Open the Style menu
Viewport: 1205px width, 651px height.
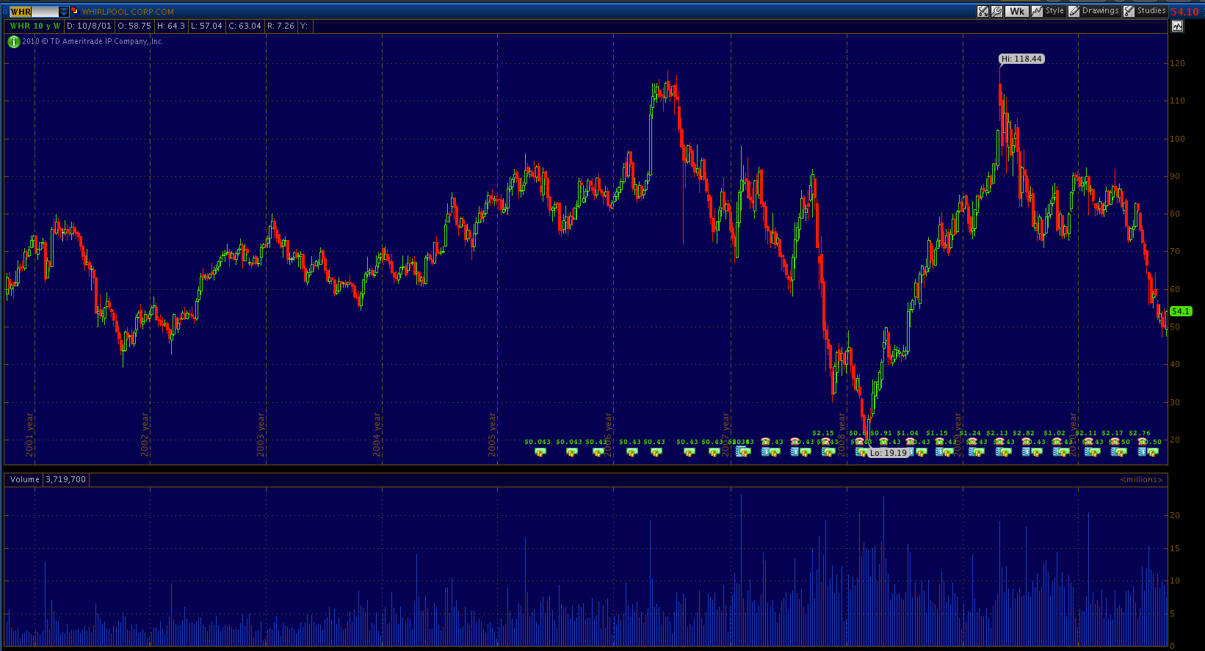tap(1054, 11)
